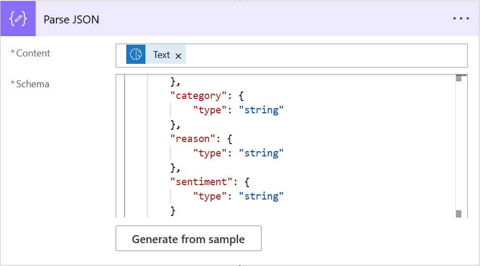Click the schema scrollbar top marker
This screenshot has width=480, height=266.
coord(458,79)
